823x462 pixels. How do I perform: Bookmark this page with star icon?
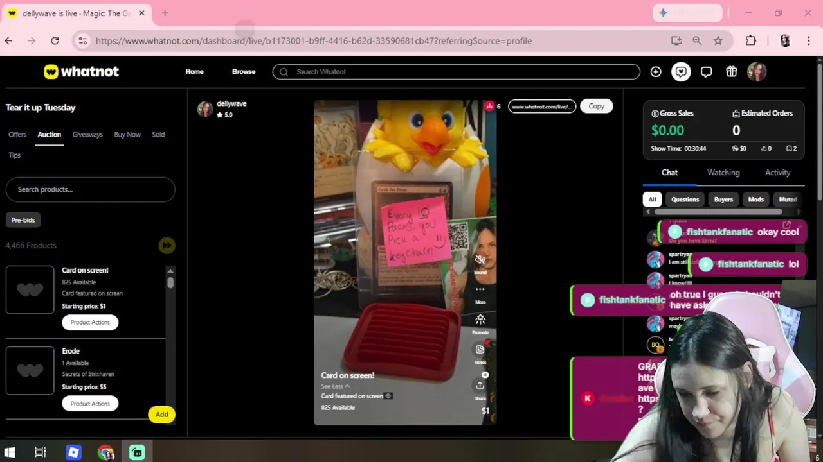coord(718,40)
